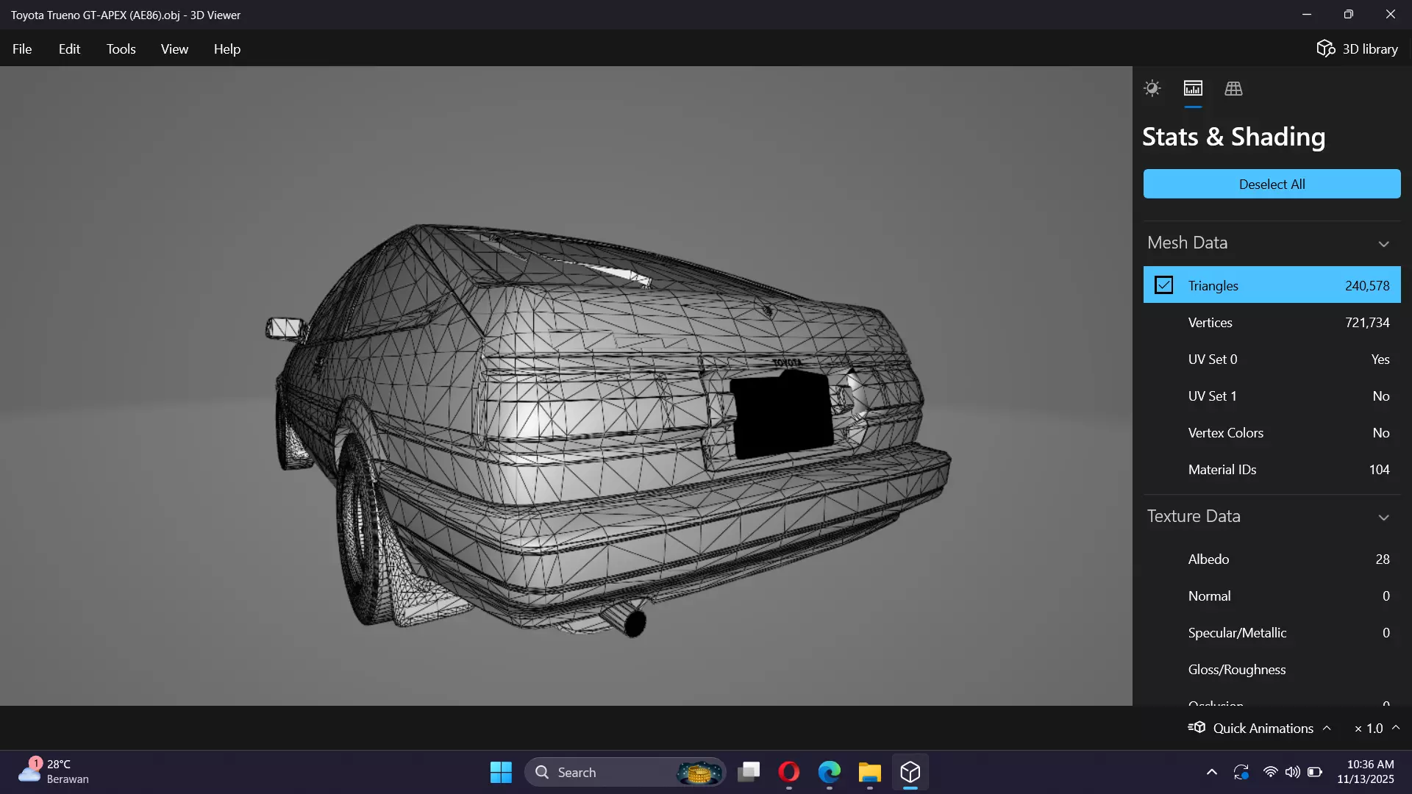Open the File menu
This screenshot has height=794, width=1412.
click(x=22, y=49)
